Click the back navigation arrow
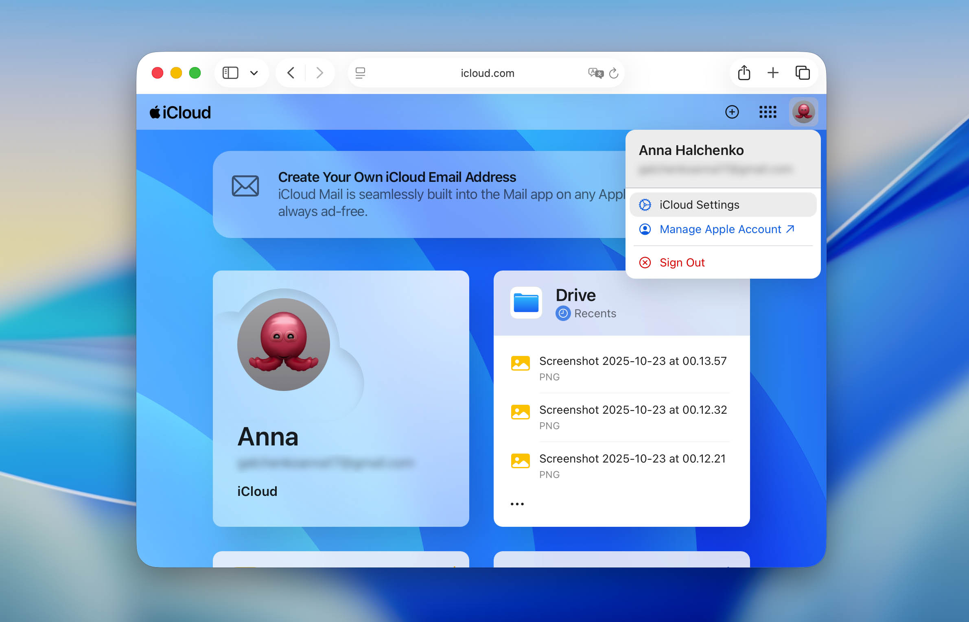The height and width of the screenshot is (622, 969). (x=291, y=72)
